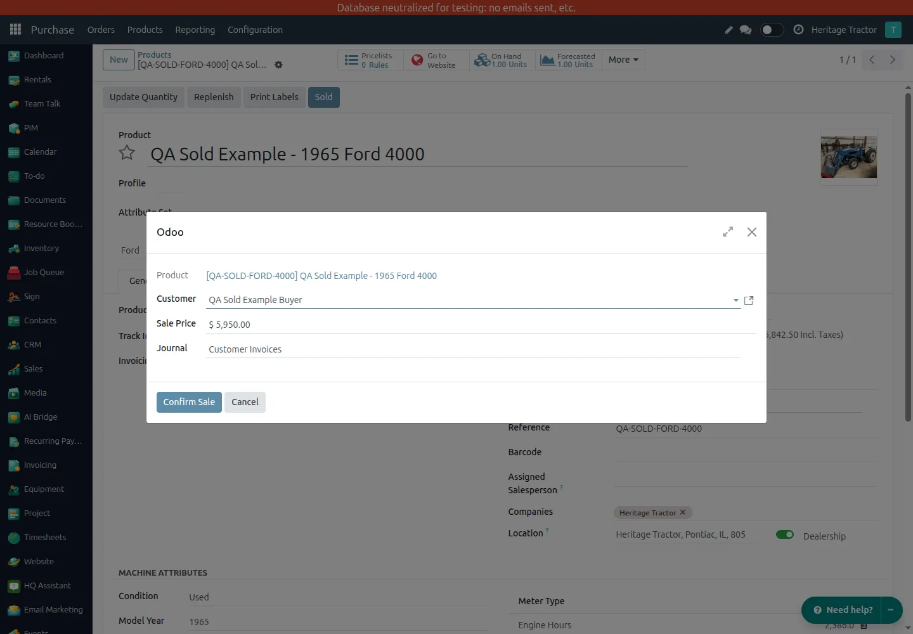Image resolution: width=913 pixels, height=634 pixels.
Task: Open the activities clock icon in navbar
Action: pos(798,30)
